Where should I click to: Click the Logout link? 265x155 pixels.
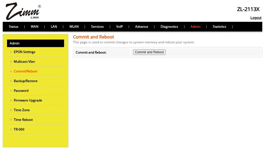pos(256,18)
